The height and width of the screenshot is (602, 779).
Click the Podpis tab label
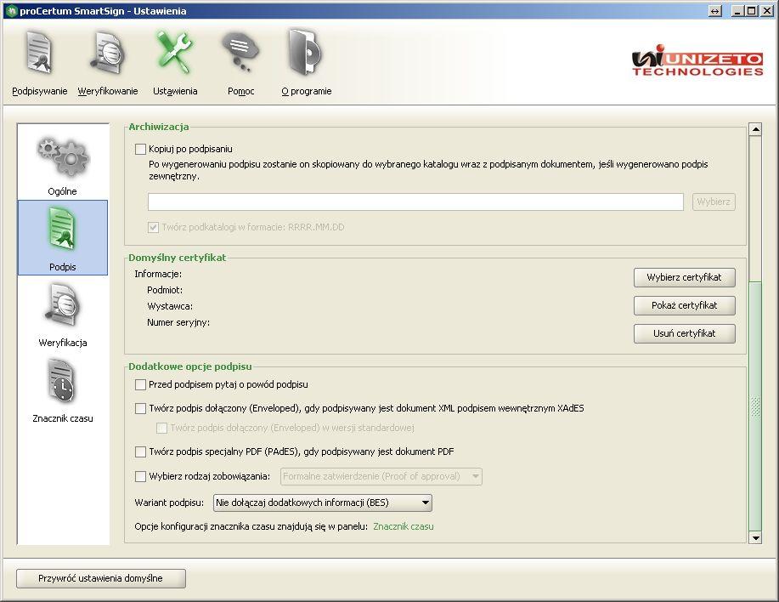pos(63,268)
